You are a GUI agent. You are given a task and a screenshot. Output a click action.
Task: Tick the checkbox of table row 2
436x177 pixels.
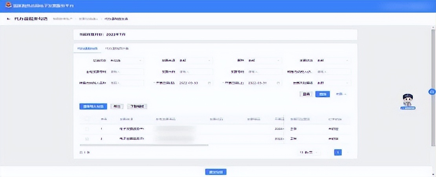[87, 139]
